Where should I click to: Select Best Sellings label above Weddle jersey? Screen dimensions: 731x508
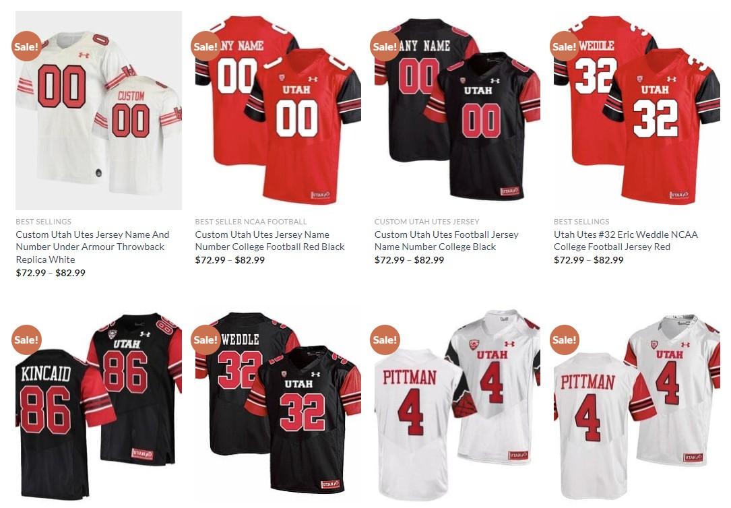[581, 222]
